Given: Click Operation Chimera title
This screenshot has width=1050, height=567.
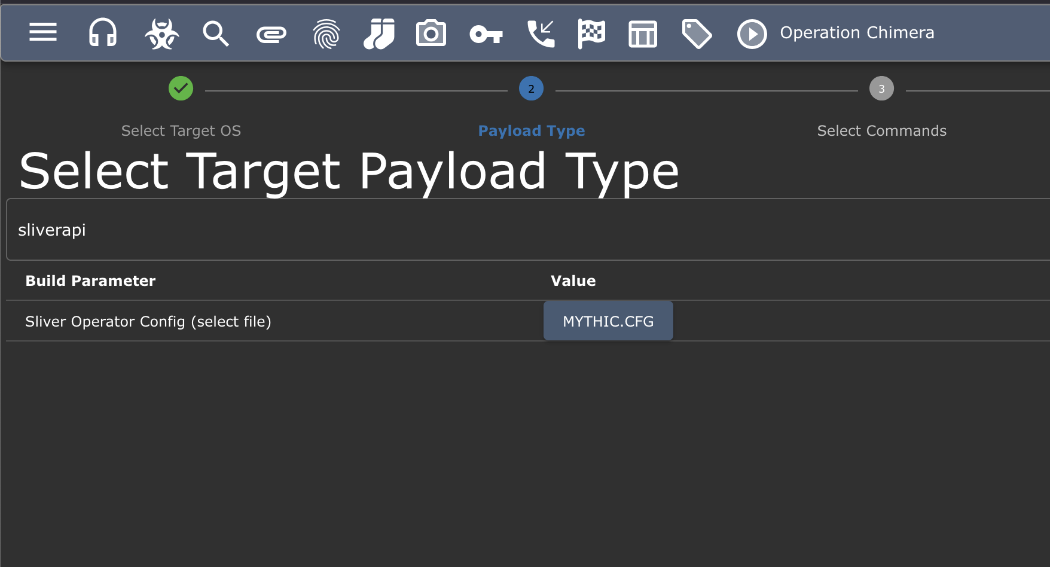Looking at the screenshot, I should click(857, 32).
